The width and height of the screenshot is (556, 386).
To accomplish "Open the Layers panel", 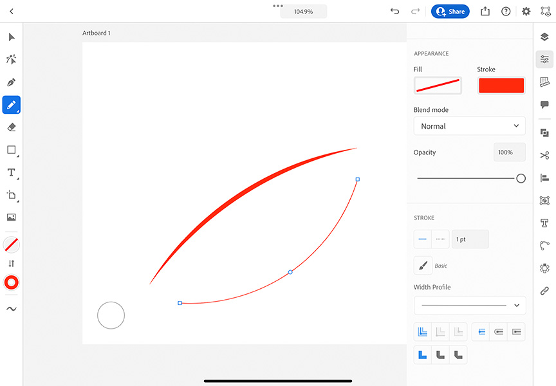I will 544,37.
